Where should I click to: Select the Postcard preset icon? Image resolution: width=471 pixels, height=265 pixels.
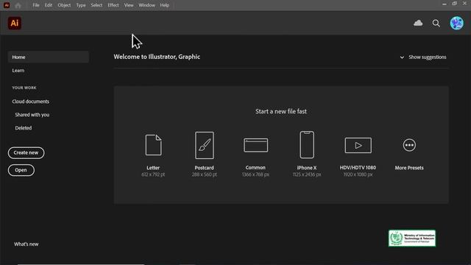click(x=205, y=145)
